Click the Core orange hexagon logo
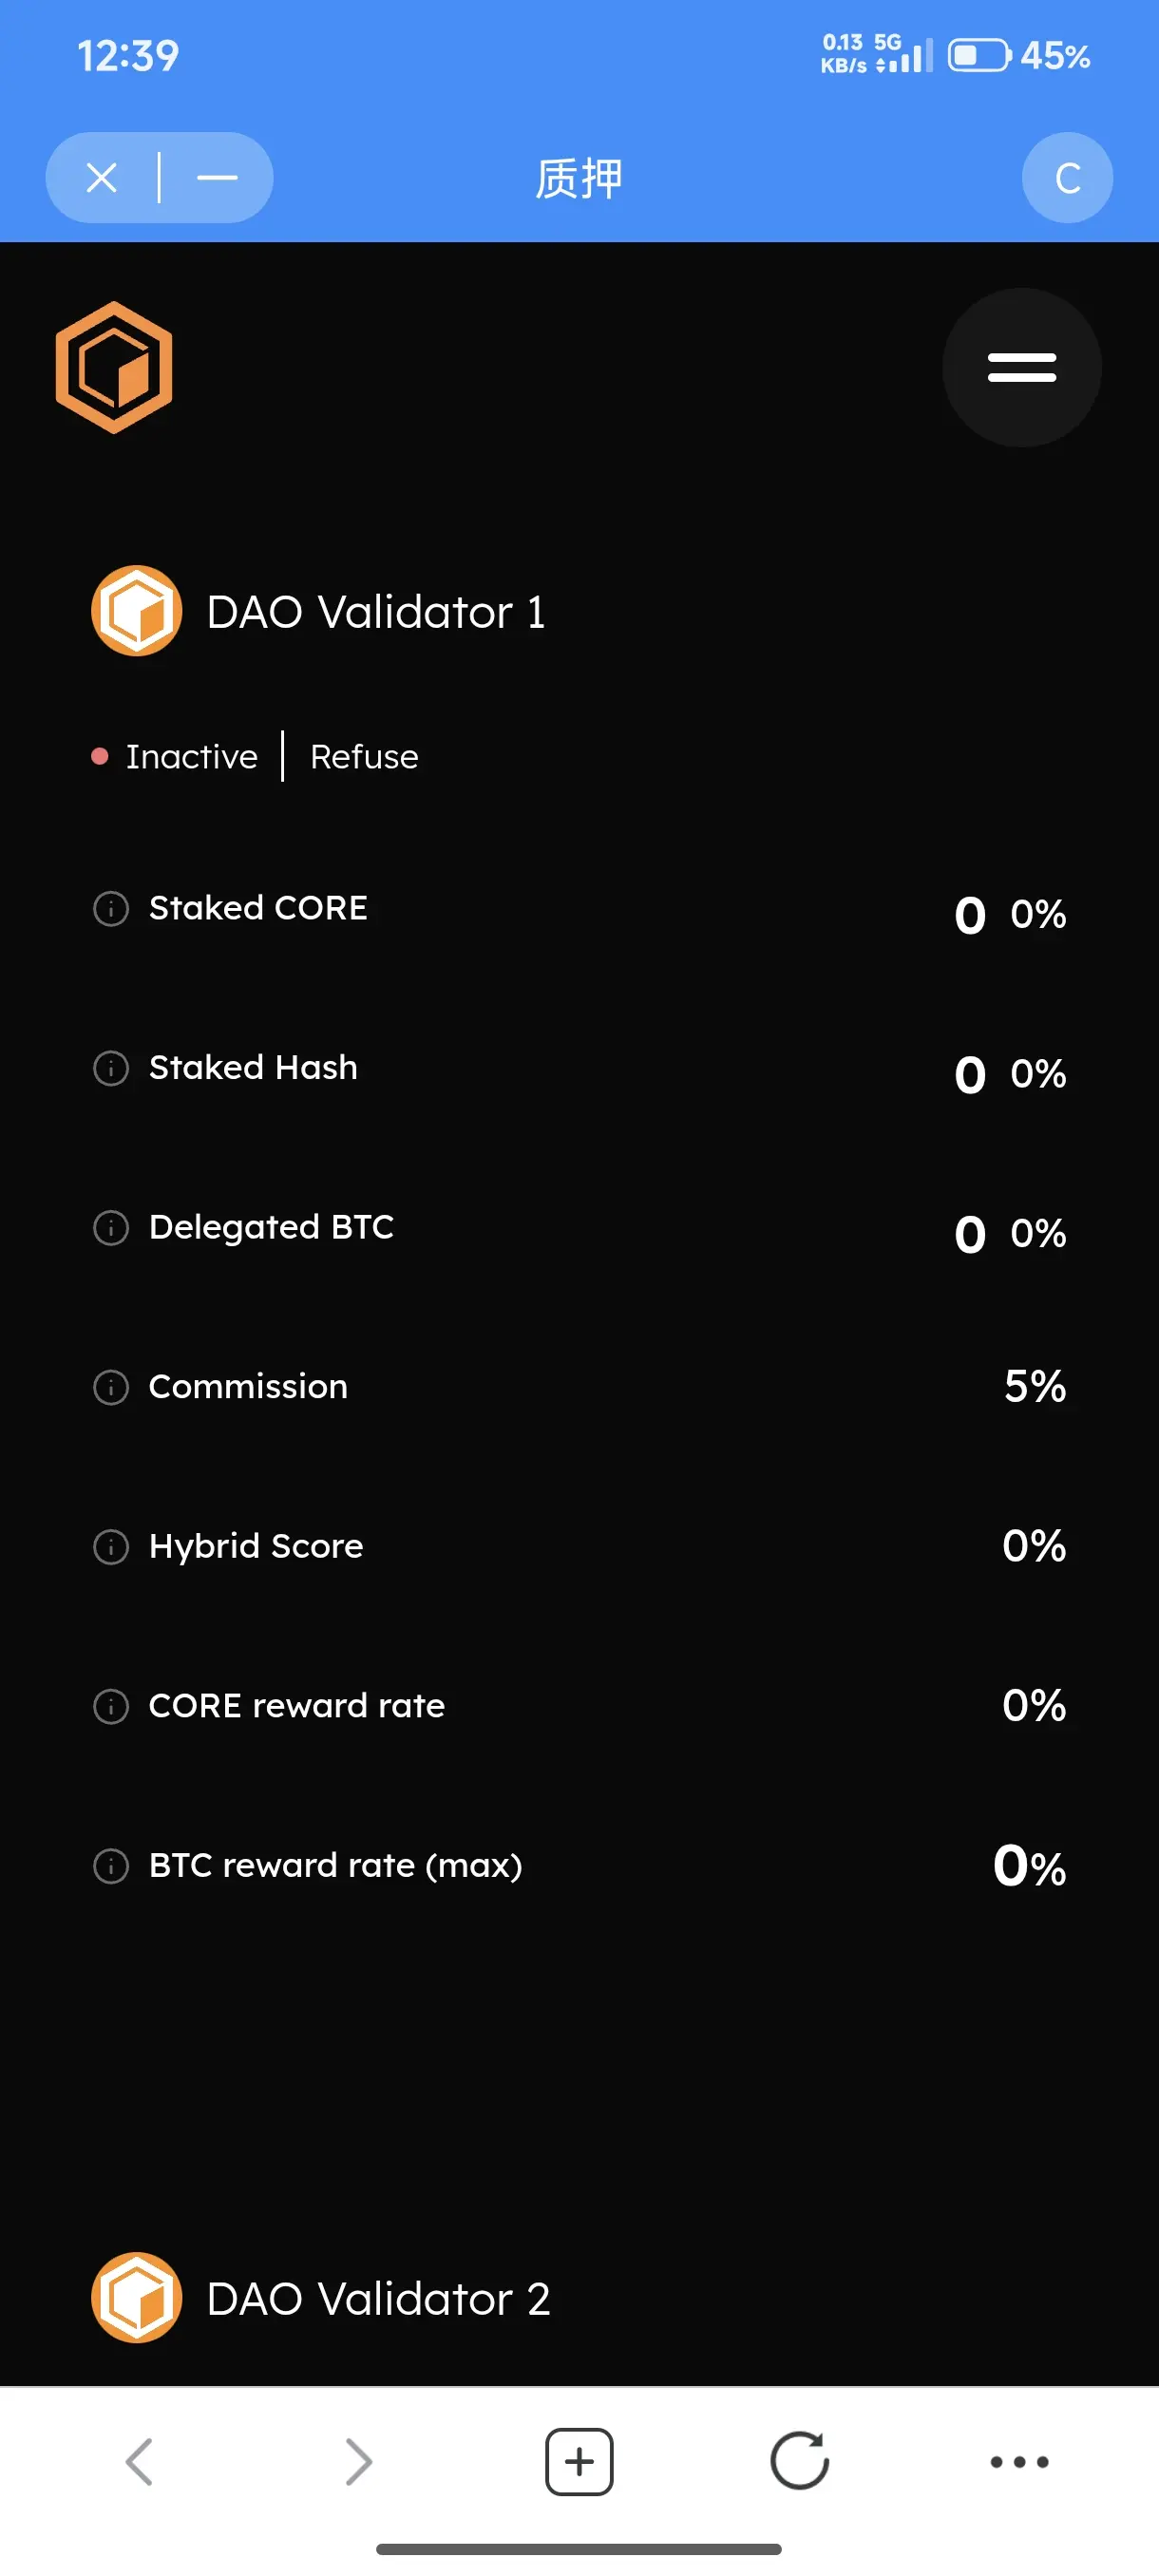1159x2576 pixels. 114,367
